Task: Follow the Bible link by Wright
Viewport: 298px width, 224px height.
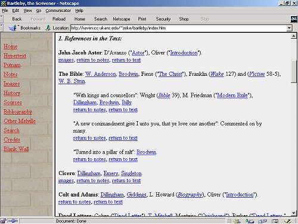Action: click(164, 96)
